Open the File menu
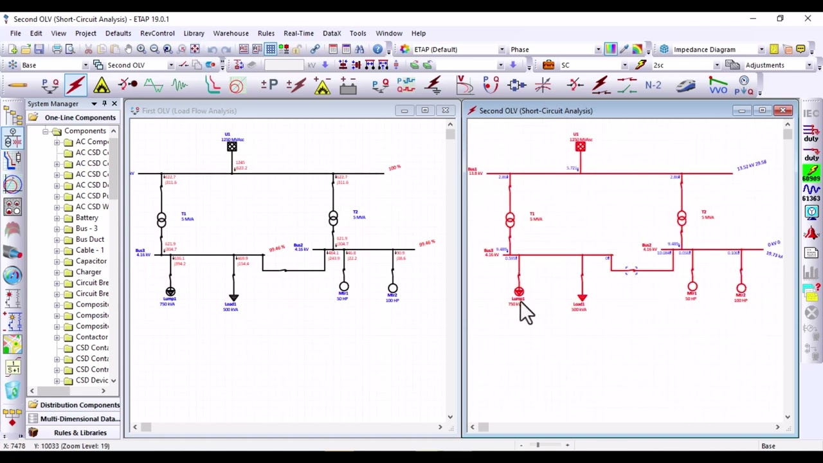 (x=15, y=33)
